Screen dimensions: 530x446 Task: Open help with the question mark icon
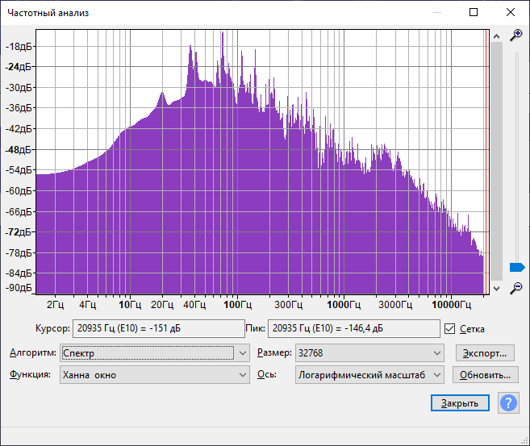508,403
